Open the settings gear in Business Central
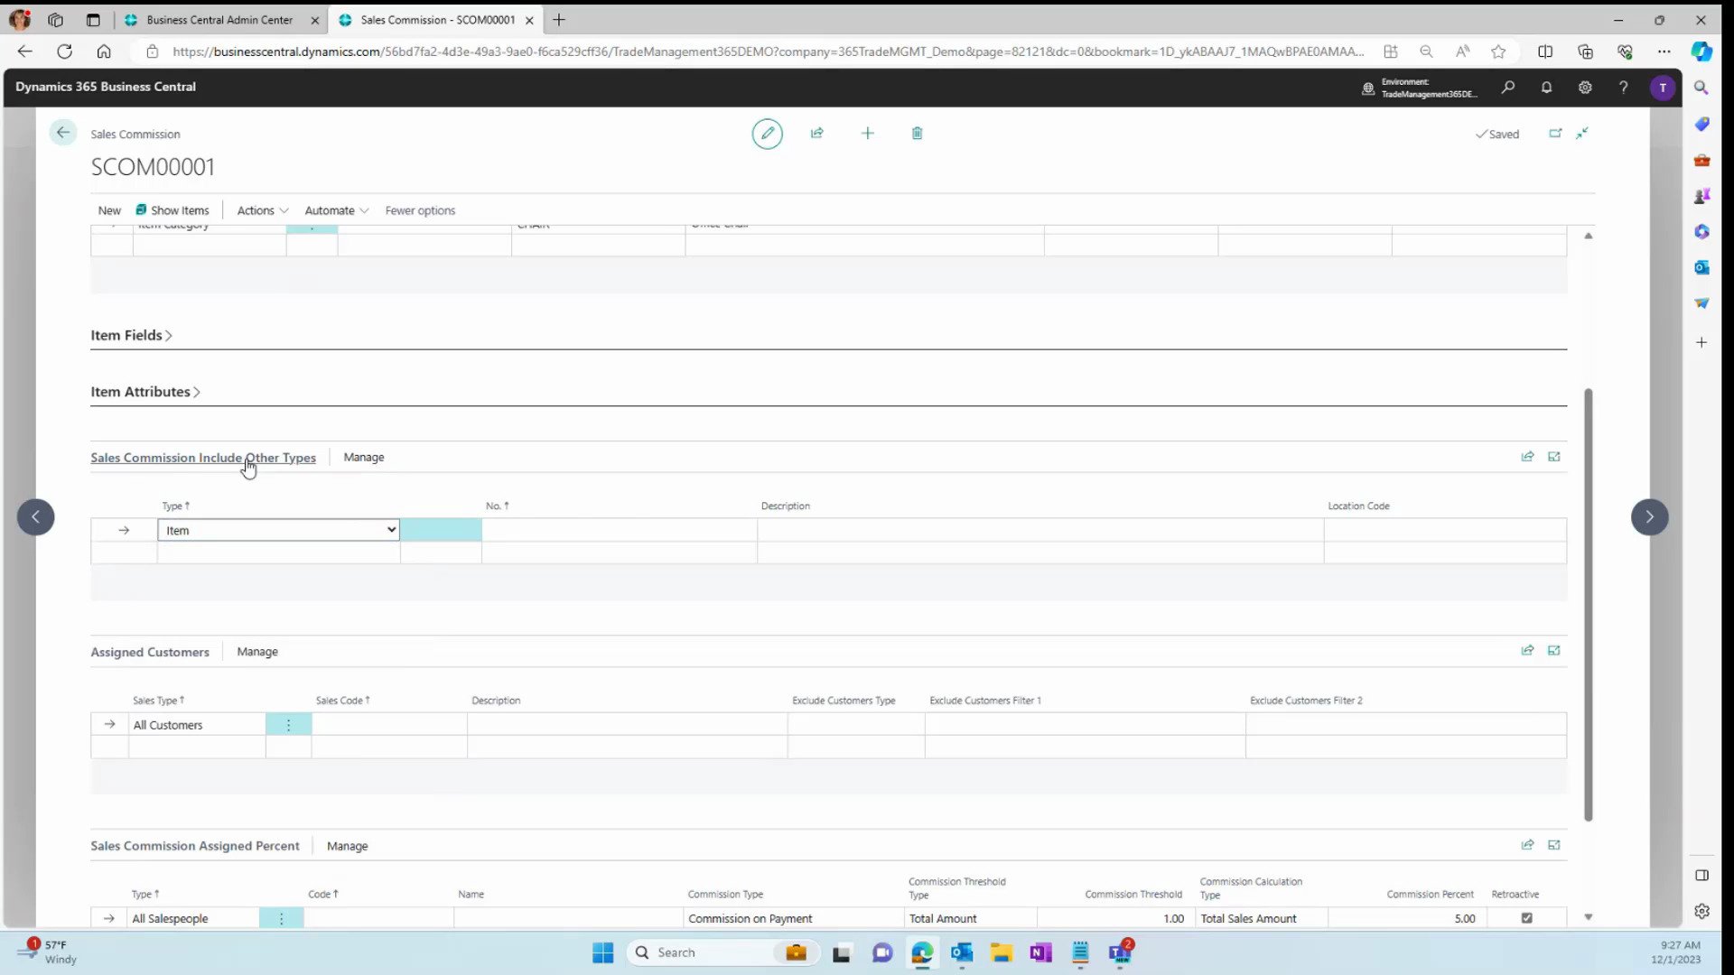The width and height of the screenshot is (1734, 975). point(1585,88)
